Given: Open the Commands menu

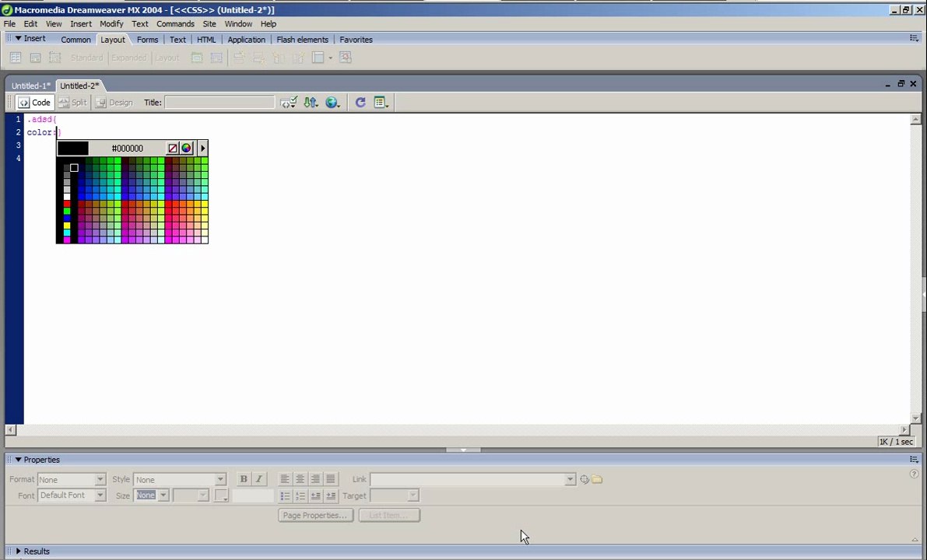Looking at the screenshot, I should (175, 23).
